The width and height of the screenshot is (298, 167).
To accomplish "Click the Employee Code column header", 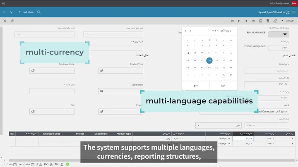I will [50, 134].
